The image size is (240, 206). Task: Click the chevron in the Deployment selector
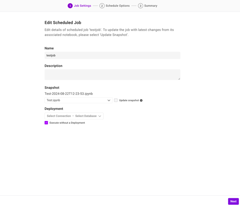[100, 116]
